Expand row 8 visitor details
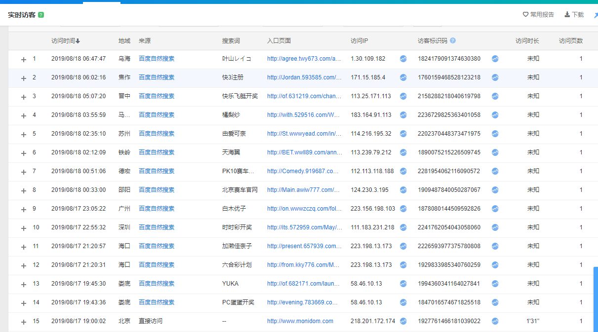Viewport: 598px width, 332px height. click(23, 190)
